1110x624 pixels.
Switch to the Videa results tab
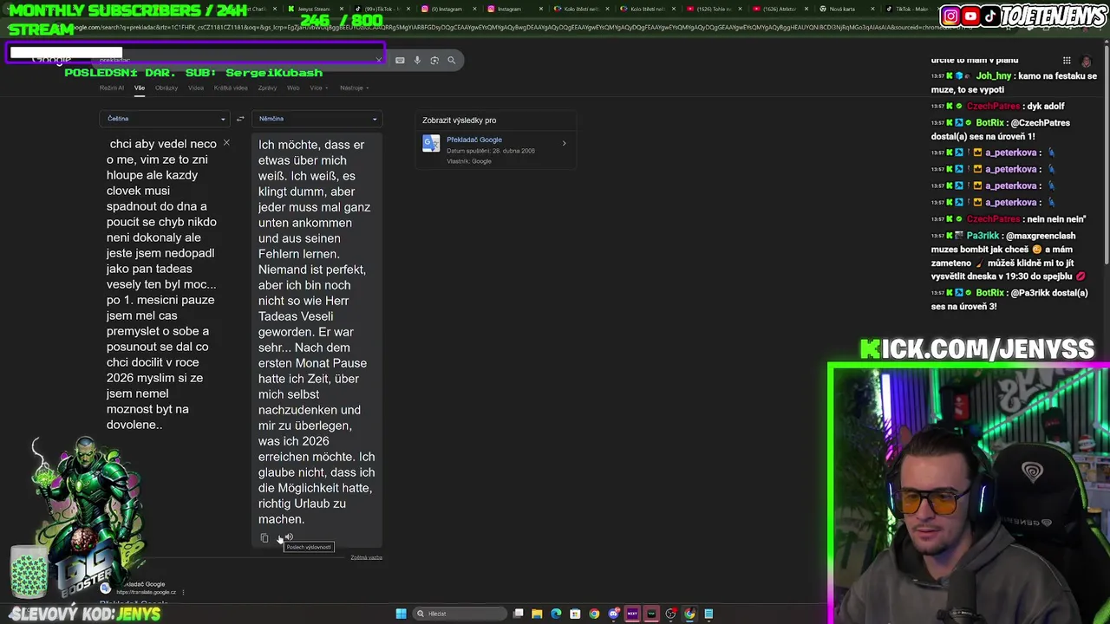(196, 88)
